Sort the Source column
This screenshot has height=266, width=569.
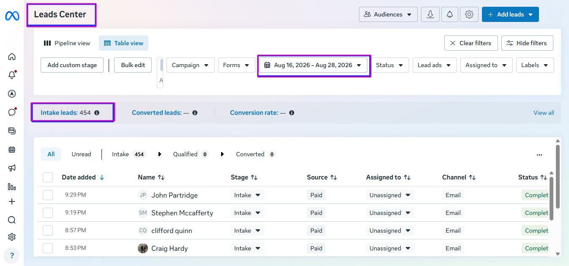click(x=334, y=177)
